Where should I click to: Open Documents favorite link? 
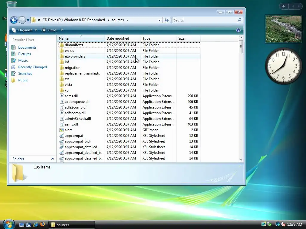[27, 47]
